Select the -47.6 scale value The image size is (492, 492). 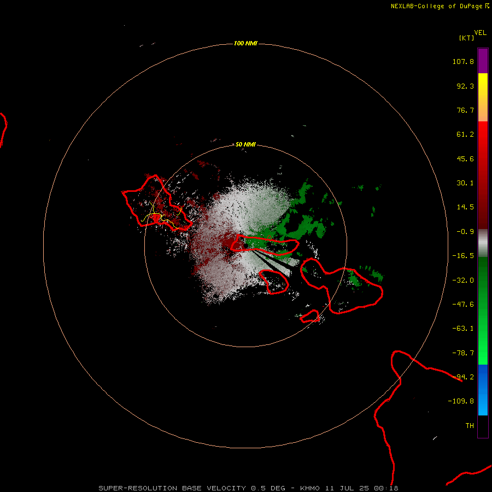pyautogui.click(x=463, y=304)
